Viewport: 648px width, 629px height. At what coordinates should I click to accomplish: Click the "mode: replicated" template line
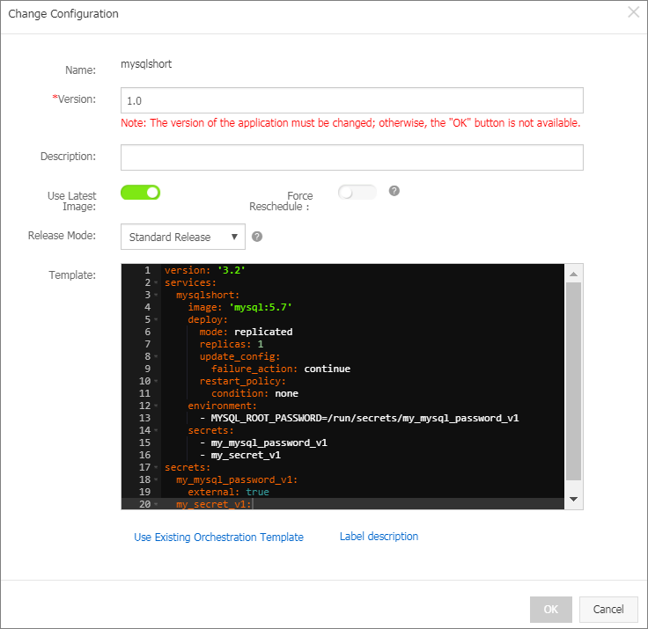(246, 332)
